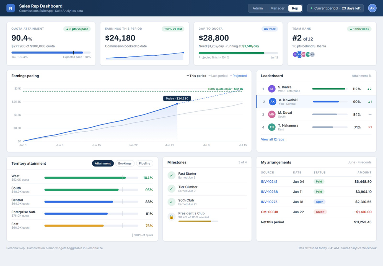Select the M. Duval name in leaderboard

tap(285, 113)
